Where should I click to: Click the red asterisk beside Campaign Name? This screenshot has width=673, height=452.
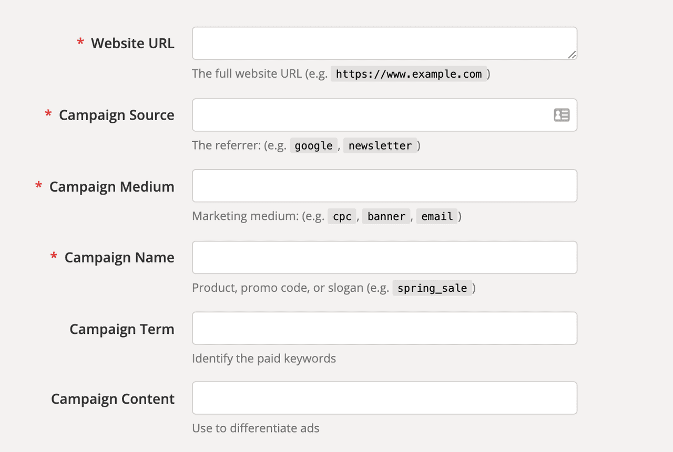click(x=54, y=257)
